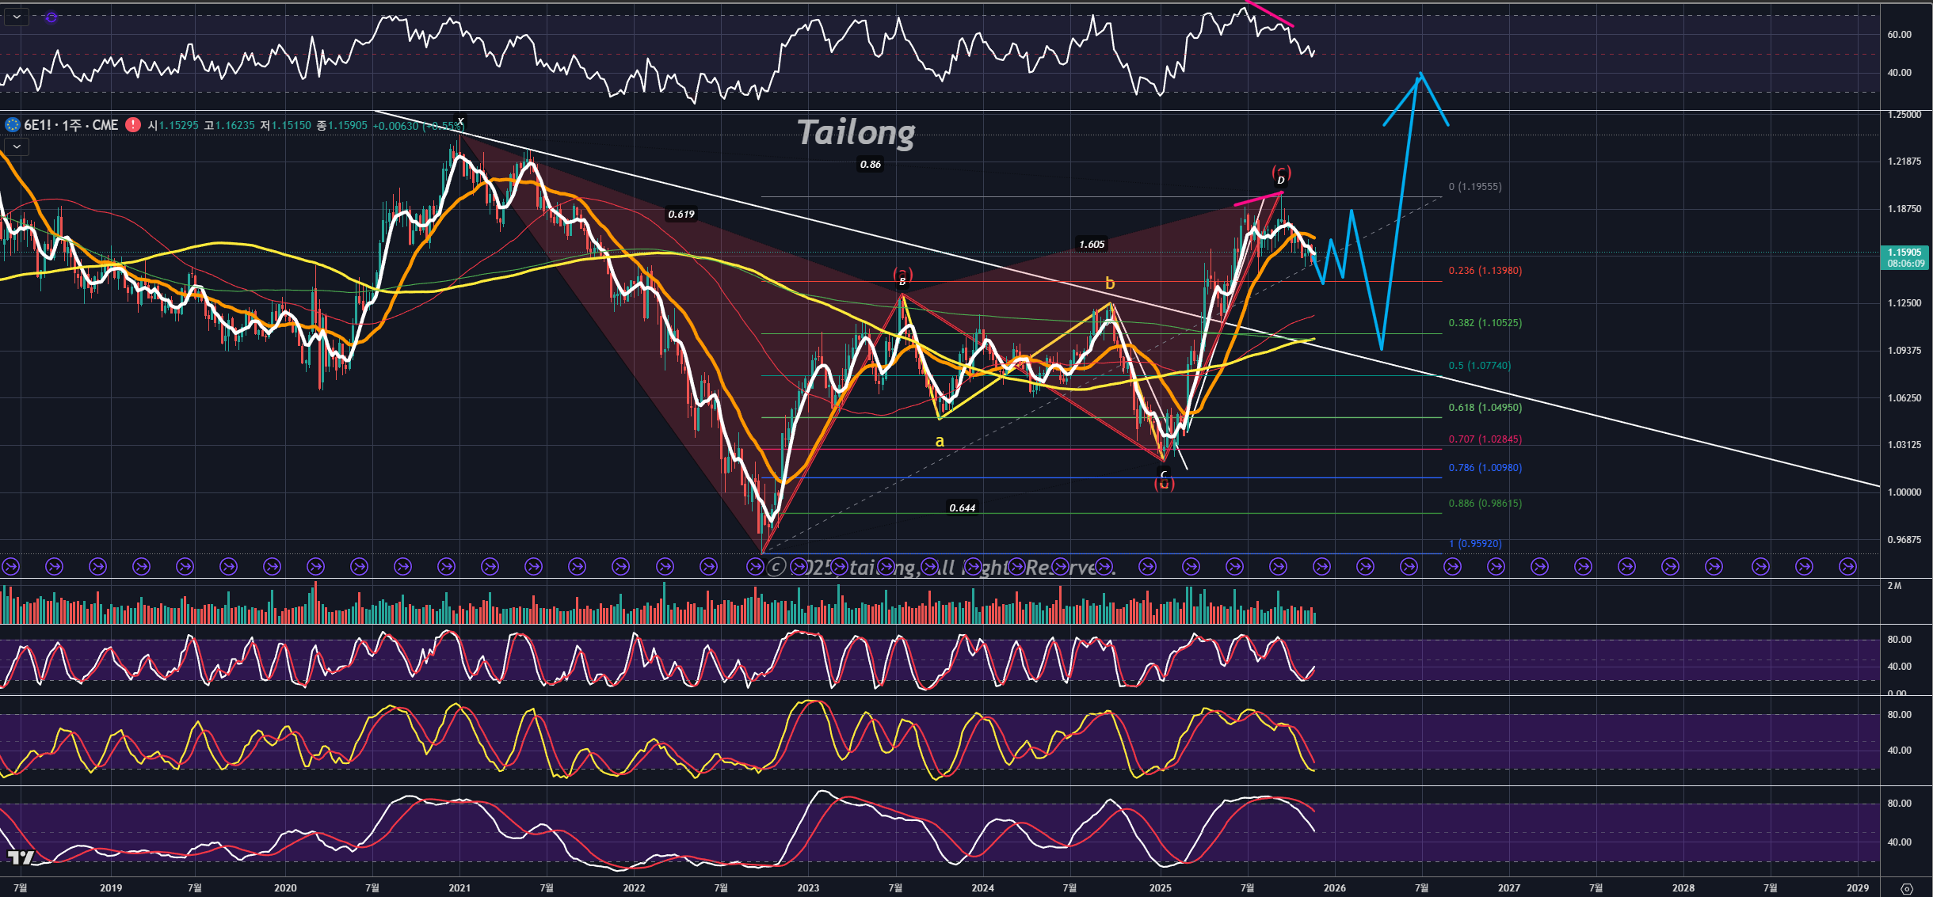The image size is (1933, 897).
Task: Click the TradingView logo at bottom left
Action: tap(21, 857)
